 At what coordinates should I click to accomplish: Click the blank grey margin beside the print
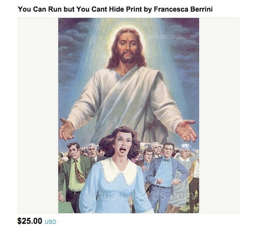[38, 115]
